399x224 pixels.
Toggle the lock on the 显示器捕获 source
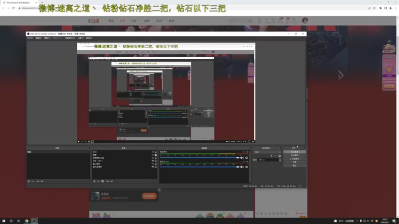click(156, 167)
